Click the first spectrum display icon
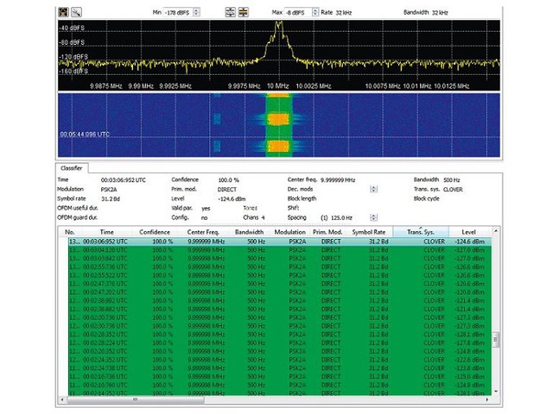Screen dimensions: 553x414 [x=63, y=12]
